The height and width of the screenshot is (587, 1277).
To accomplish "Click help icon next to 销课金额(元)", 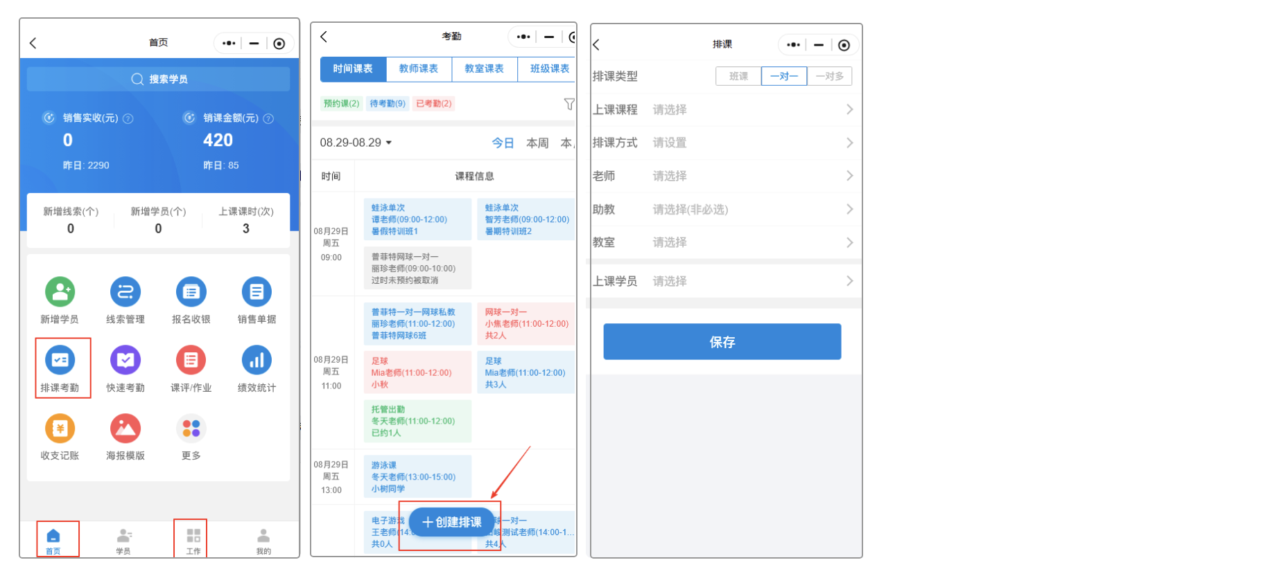I will (268, 118).
